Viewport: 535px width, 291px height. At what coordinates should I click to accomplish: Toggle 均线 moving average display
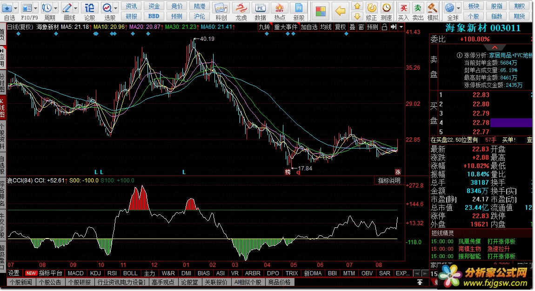326,27
